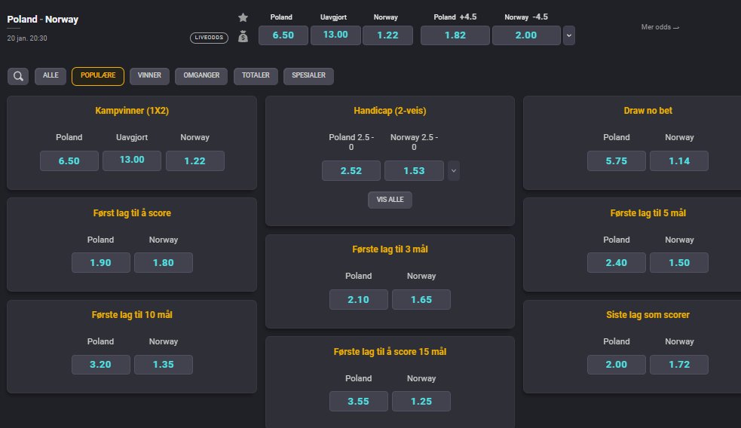Pick header Norway odds 1.22
The width and height of the screenshot is (741, 428).
[387, 35]
